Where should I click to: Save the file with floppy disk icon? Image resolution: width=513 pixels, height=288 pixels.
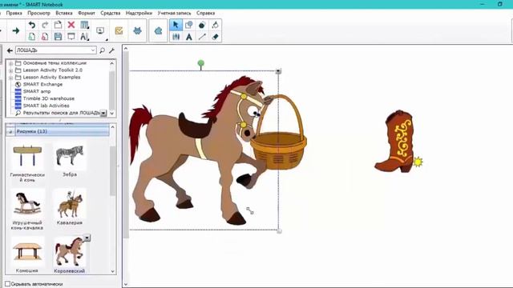point(58,37)
